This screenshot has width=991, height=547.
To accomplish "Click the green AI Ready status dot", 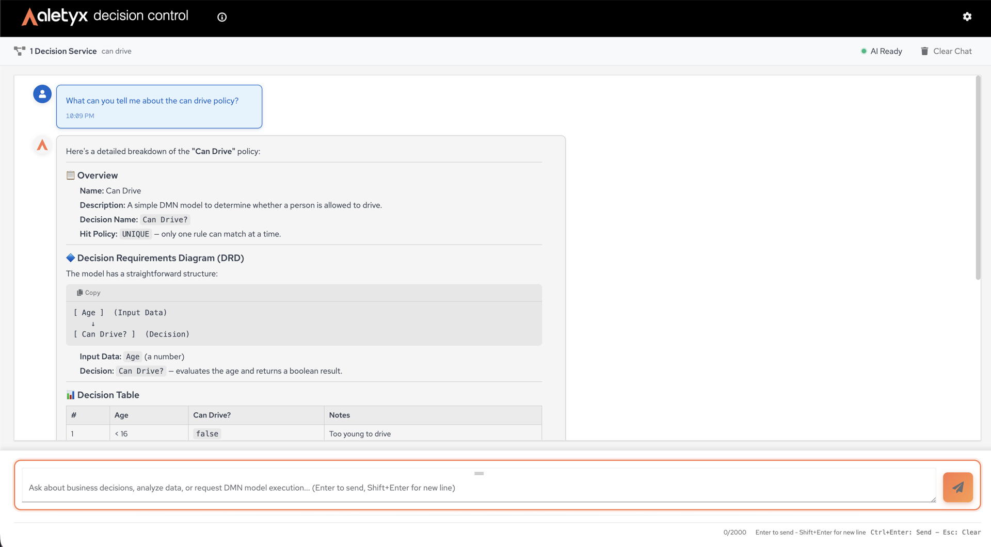I will (864, 51).
